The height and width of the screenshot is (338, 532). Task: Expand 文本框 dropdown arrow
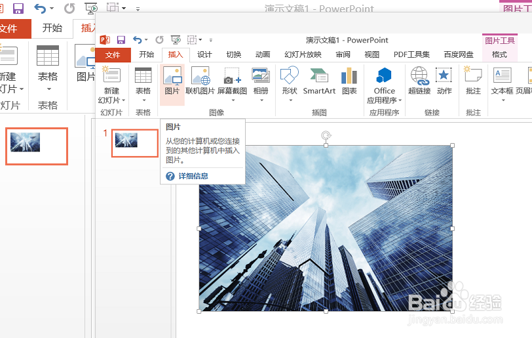(x=503, y=100)
